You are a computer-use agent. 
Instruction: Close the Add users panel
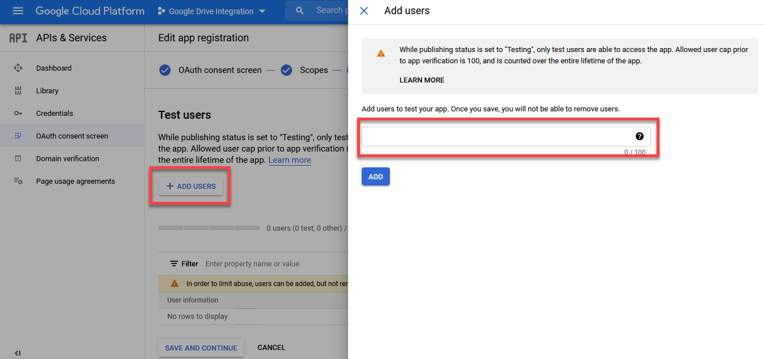point(364,11)
